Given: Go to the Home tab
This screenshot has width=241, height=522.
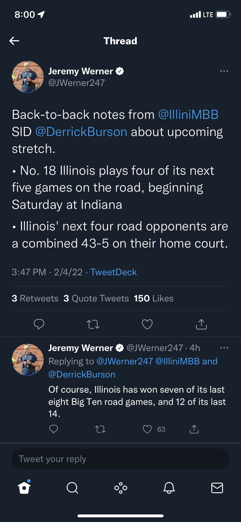Looking at the screenshot, I should 24,487.
